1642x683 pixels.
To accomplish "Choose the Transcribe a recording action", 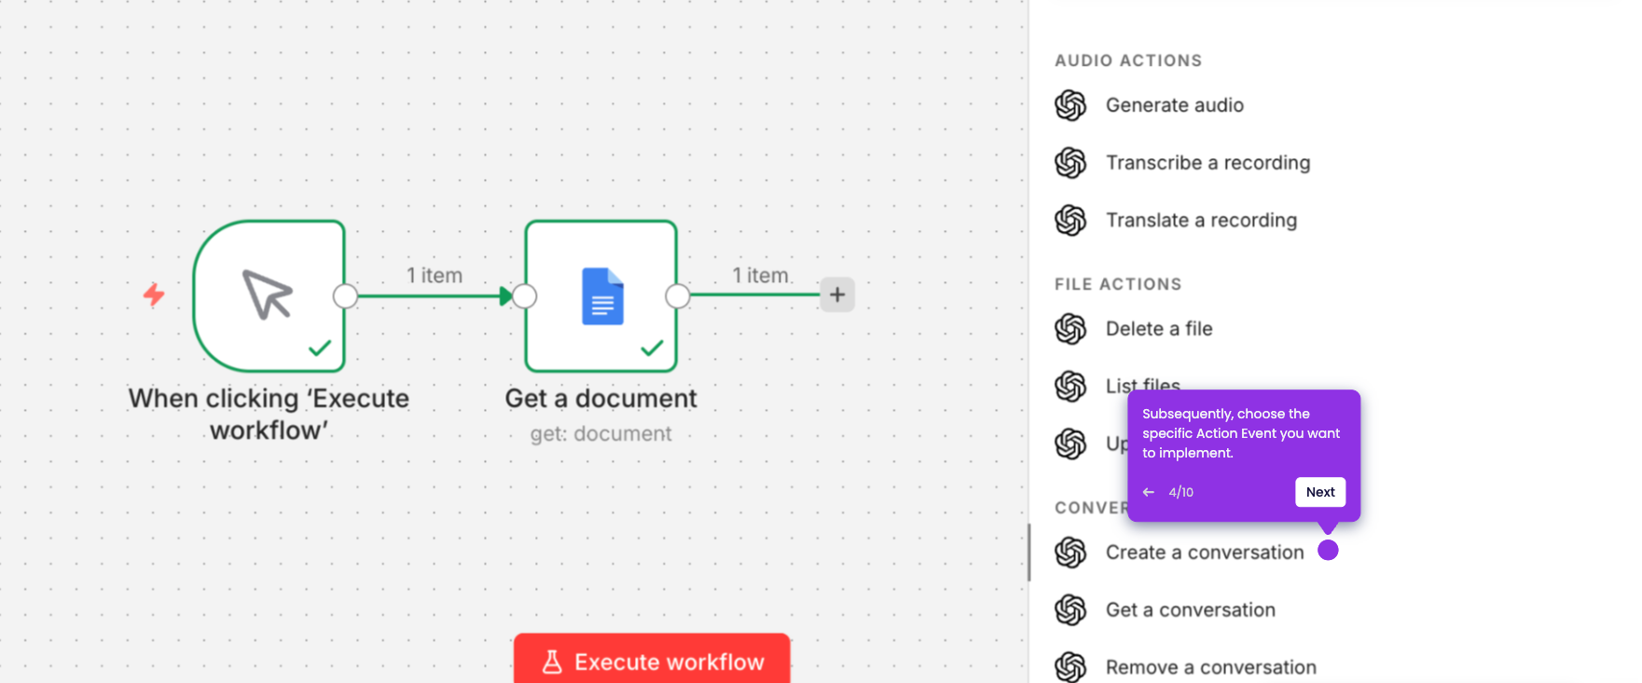I will (1208, 163).
